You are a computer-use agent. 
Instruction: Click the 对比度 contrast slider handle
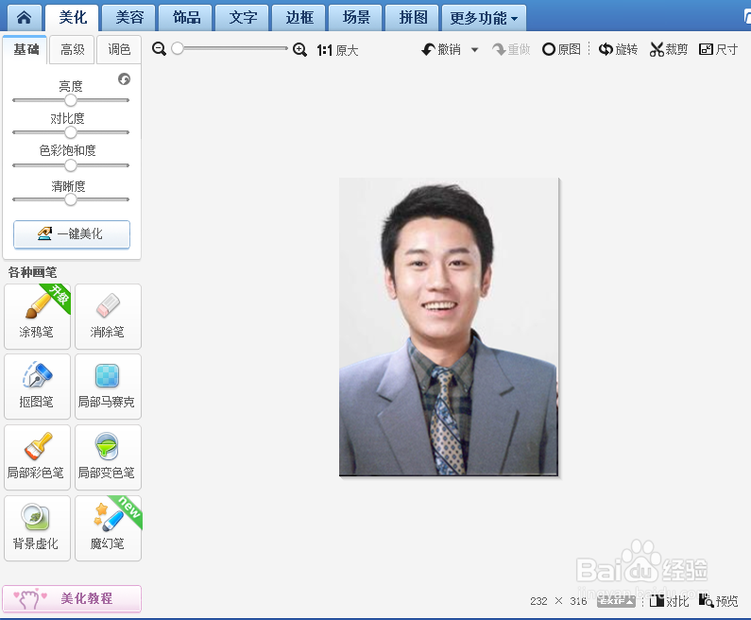click(71, 132)
